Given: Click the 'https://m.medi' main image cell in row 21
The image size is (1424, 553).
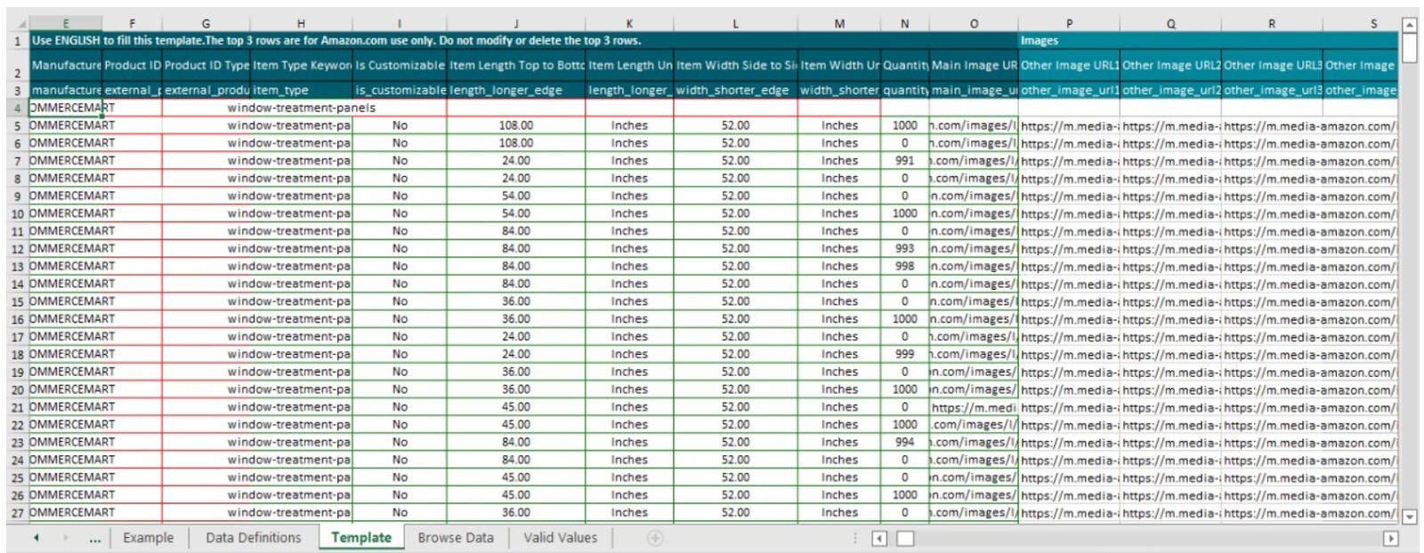Looking at the screenshot, I should click(x=974, y=407).
